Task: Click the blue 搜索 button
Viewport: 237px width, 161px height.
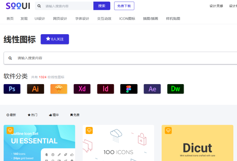Action: pyautogui.click(x=102, y=6)
